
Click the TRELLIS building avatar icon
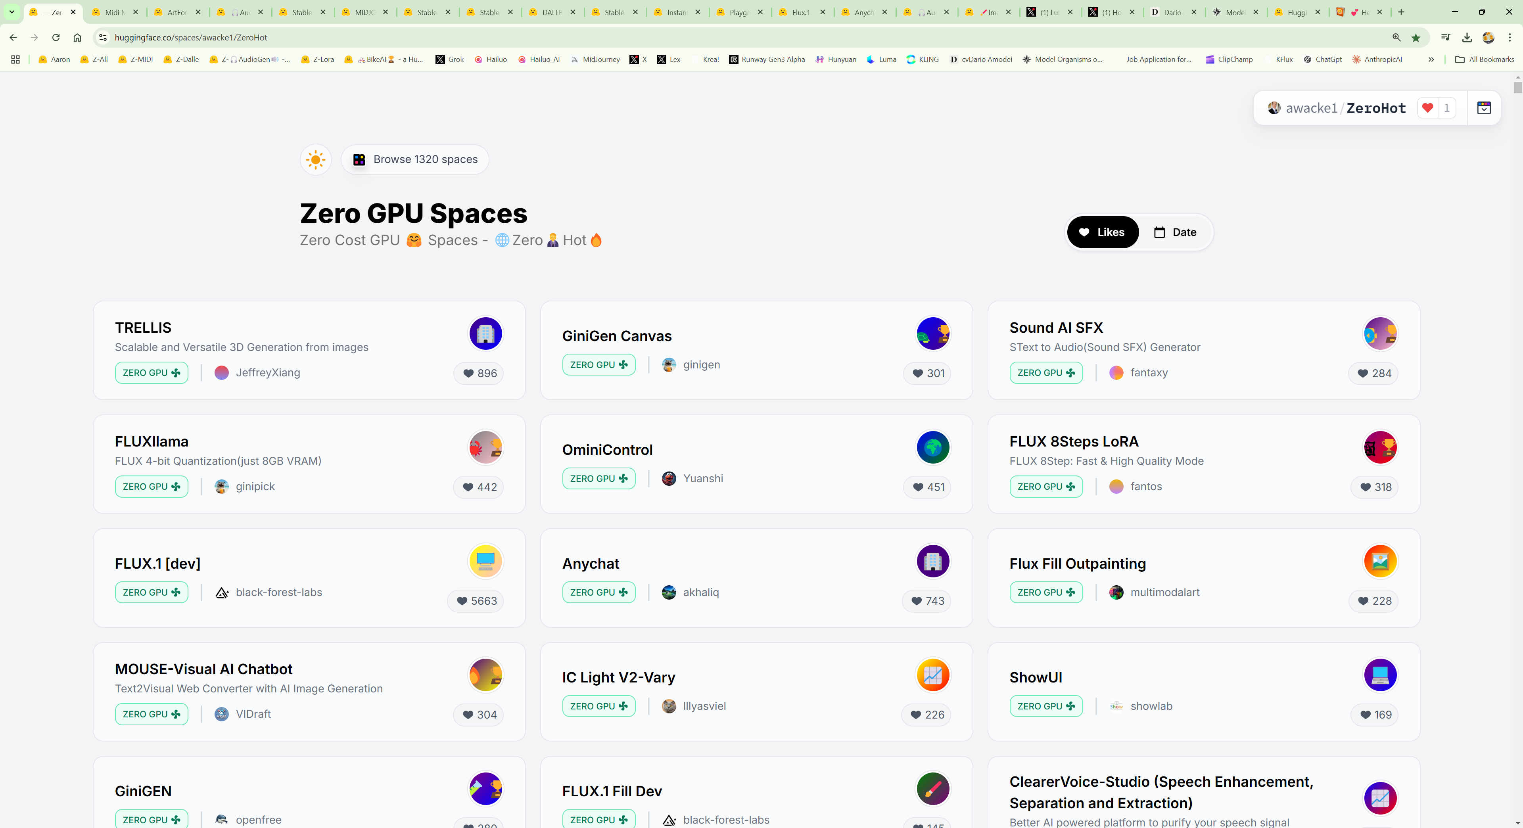point(485,333)
